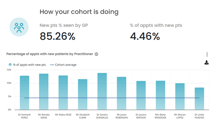Click the blue cohort average line in chart
The width and height of the screenshot is (215, 126).
112,98
